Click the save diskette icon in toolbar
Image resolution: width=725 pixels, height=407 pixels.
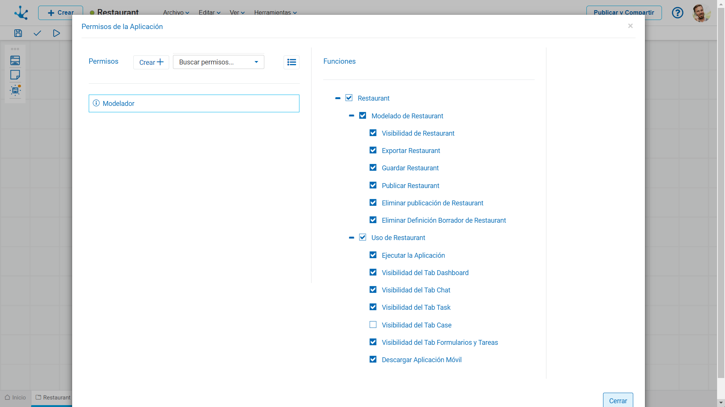pos(18,33)
